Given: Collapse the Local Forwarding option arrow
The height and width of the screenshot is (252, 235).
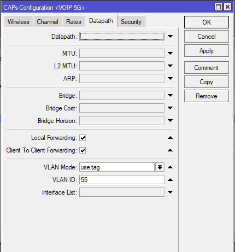Looking at the screenshot, I should click(x=170, y=138).
